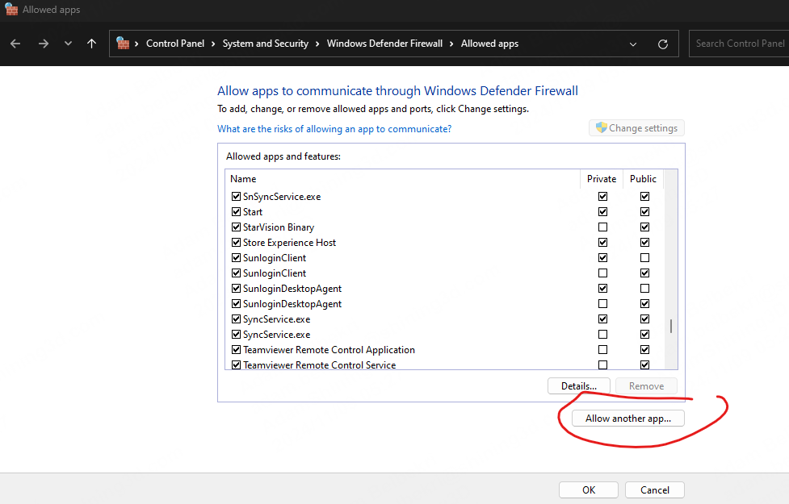The image size is (789, 504).
Task: Go up one level with up arrow
Action: (x=91, y=44)
